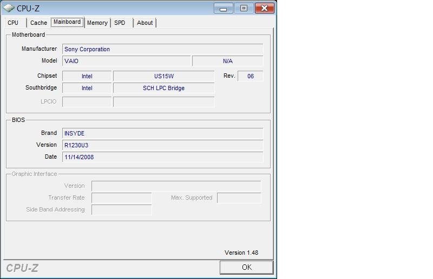Click the Chipset label
This screenshot has width=433, height=279.
pyautogui.click(x=47, y=76)
